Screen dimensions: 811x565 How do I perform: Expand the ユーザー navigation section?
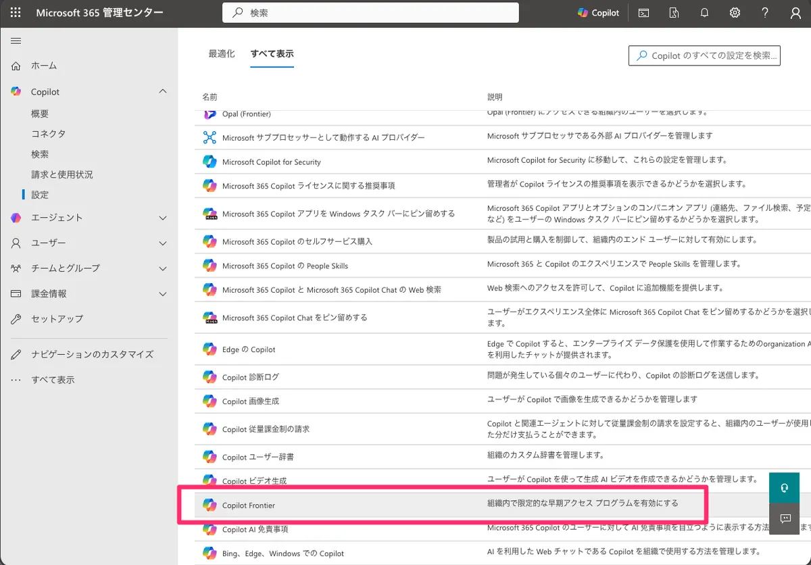coord(162,243)
